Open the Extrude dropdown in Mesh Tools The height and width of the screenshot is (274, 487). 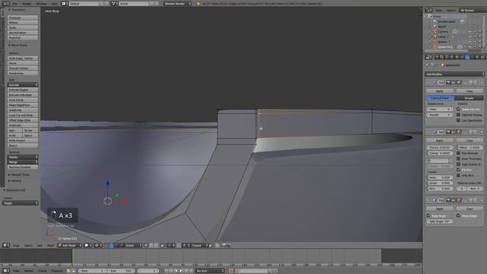pos(23,84)
